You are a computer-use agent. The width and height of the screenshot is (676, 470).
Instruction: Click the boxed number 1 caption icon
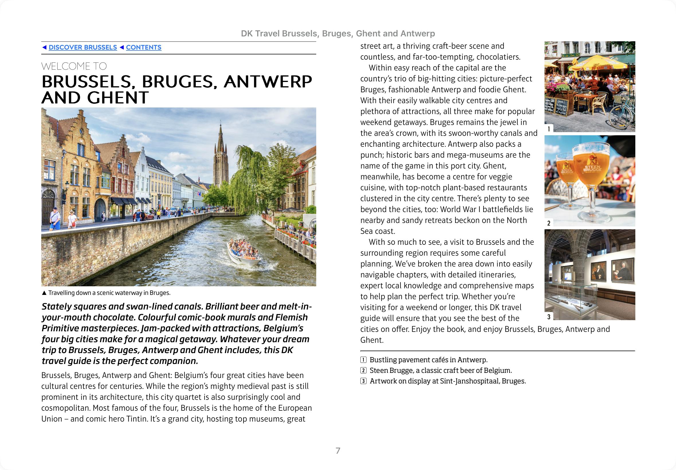[363, 360]
